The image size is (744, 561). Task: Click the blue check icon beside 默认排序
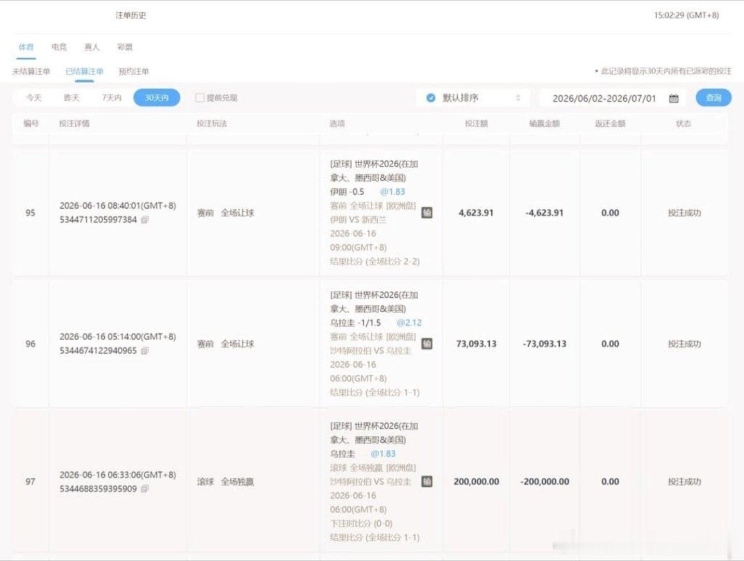431,98
